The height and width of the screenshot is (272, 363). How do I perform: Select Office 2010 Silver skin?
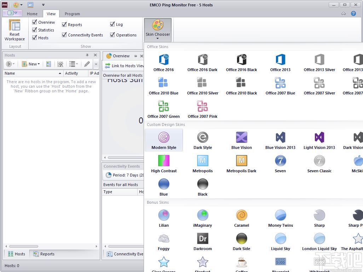[x=203, y=86]
